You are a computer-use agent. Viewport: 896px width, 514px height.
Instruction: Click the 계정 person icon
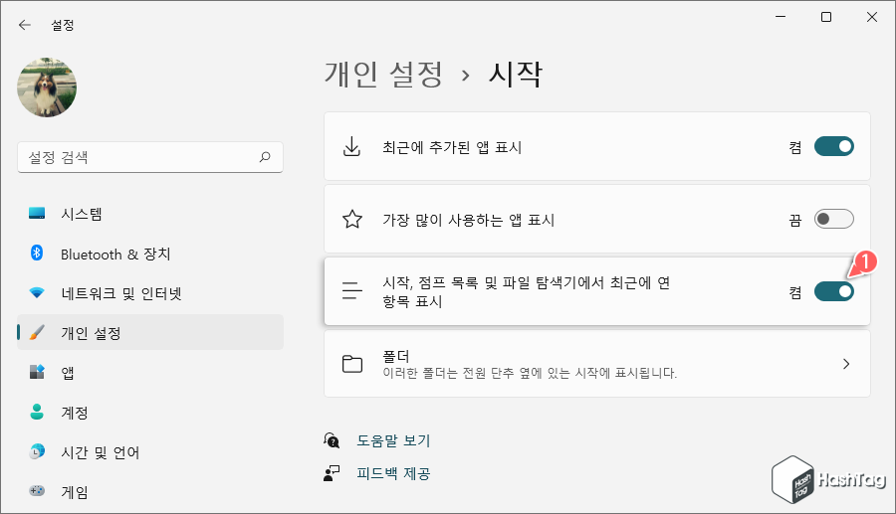click(37, 412)
